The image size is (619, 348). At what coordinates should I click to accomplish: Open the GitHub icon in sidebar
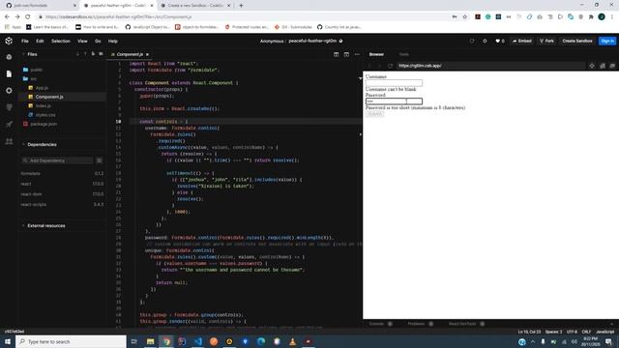point(9,107)
